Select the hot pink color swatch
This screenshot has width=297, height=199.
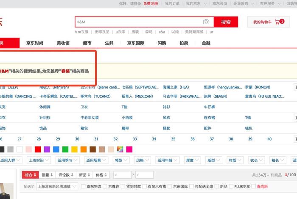click(129, 149)
